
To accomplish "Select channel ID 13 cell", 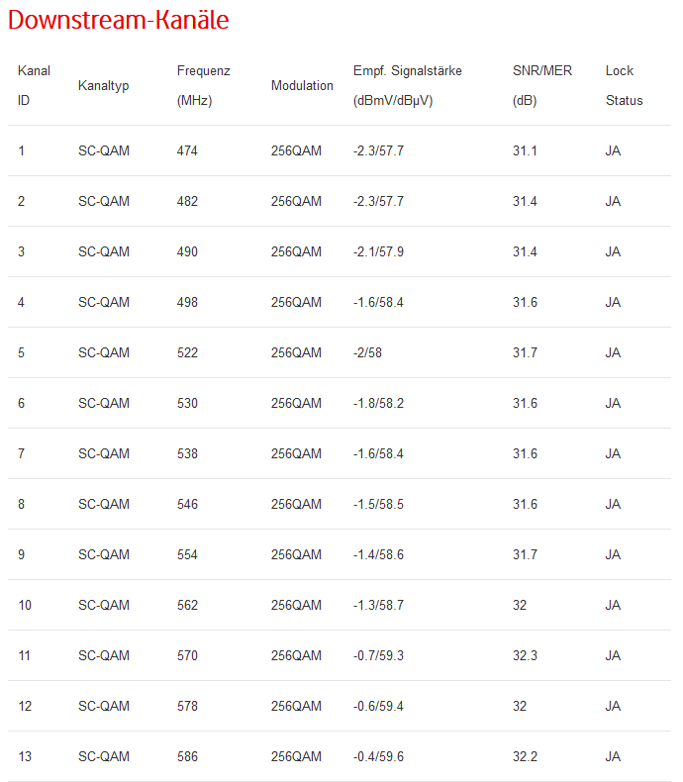I will point(25,757).
